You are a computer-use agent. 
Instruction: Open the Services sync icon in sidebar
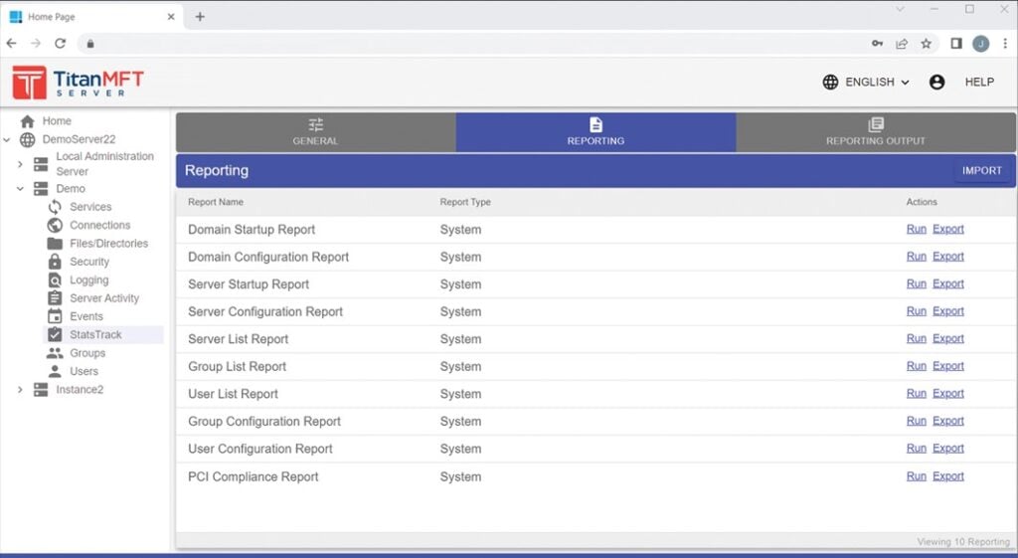click(56, 207)
